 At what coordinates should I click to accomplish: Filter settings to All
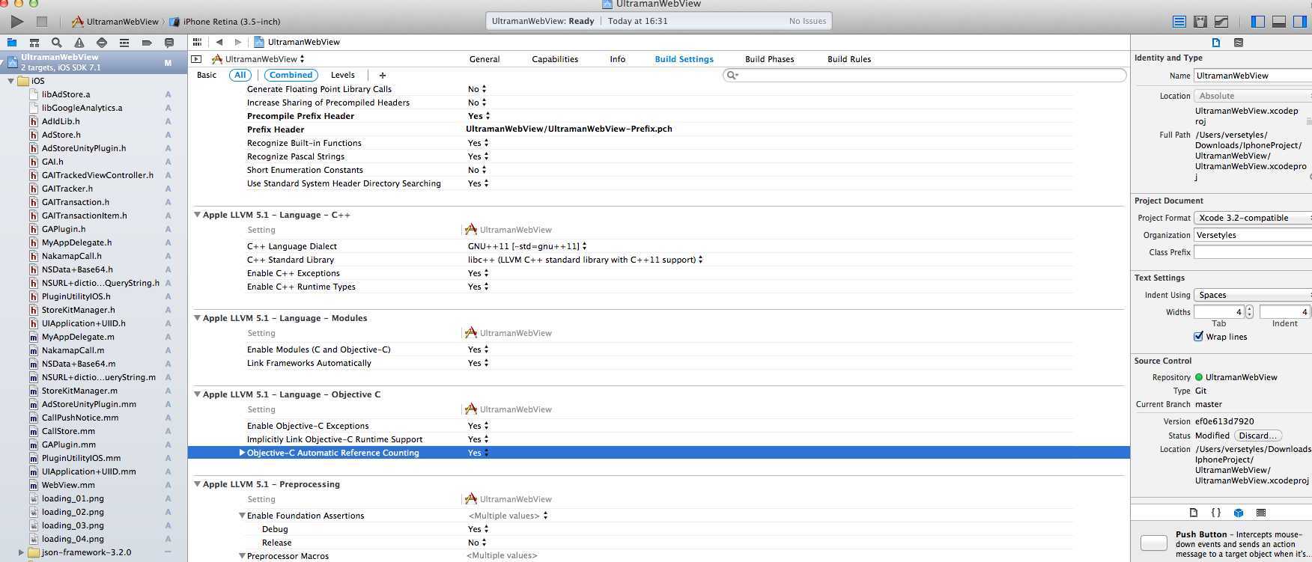coord(240,75)
